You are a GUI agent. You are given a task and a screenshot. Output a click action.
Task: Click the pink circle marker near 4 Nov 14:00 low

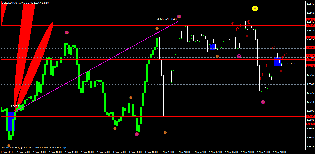point(263,102)
